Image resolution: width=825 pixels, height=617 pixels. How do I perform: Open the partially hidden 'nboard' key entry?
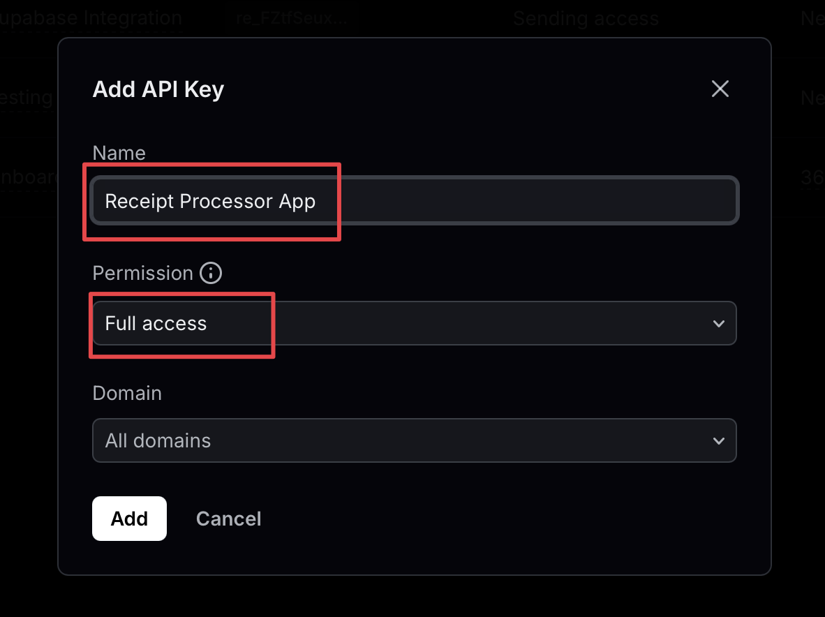pyautogui.click(x=29, y=177)
